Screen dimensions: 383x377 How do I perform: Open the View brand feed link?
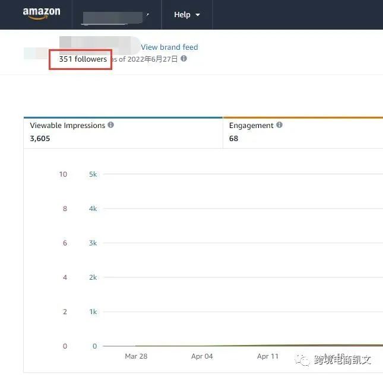coord(169,47)
